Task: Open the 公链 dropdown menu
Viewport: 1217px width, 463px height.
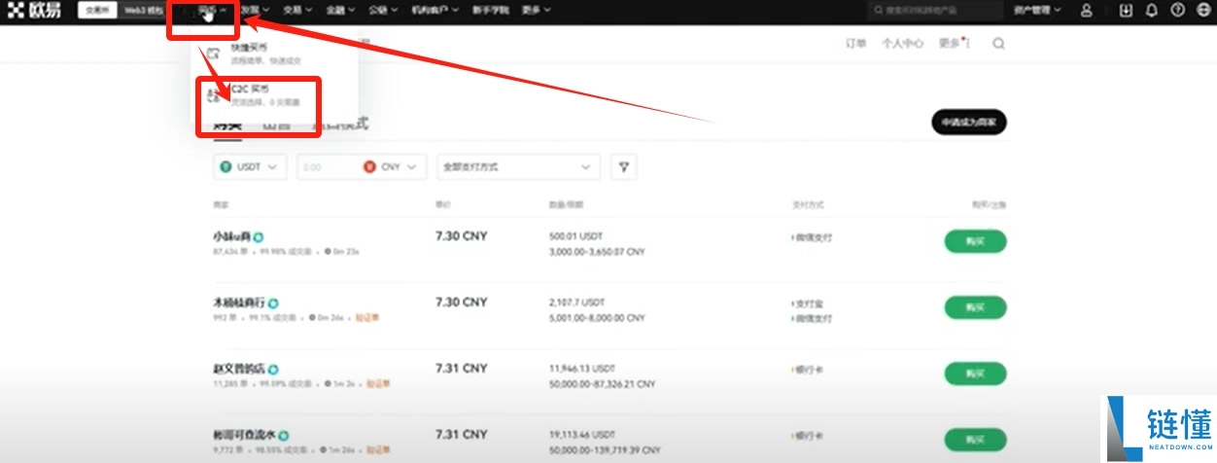Action: [x=383, y=11]
